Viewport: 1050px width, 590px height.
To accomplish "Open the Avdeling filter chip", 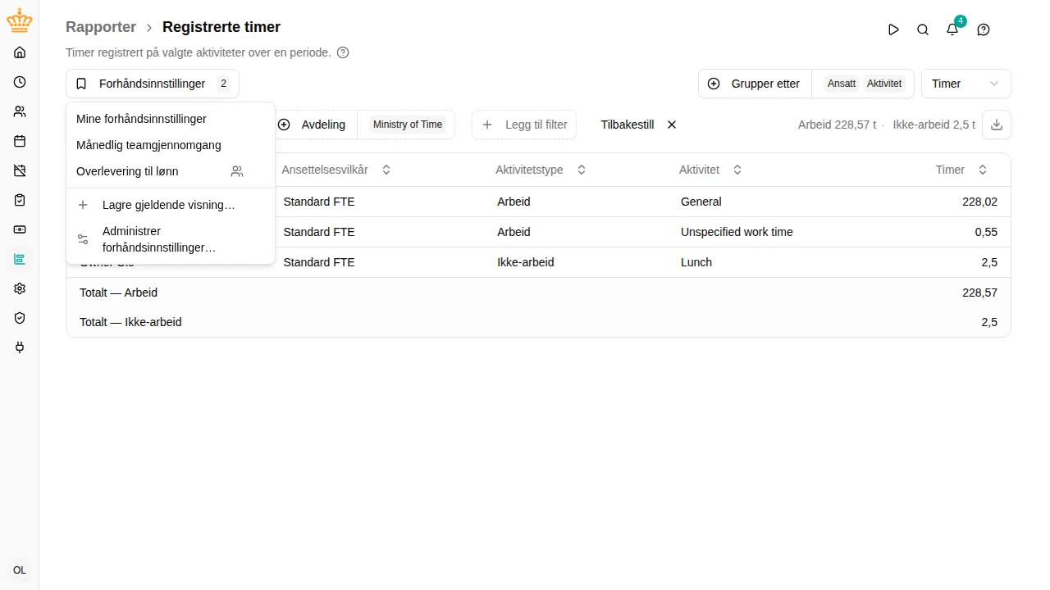I will pyautogui.click(x=312, y=125).
